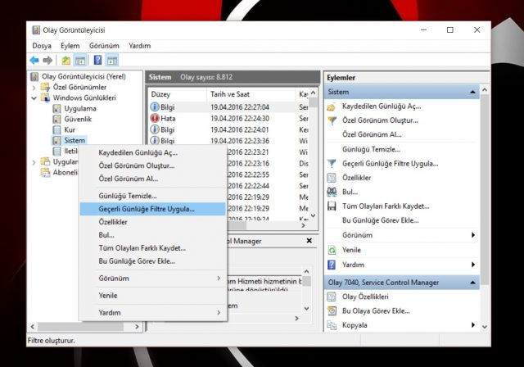This screenshot has width=524, height=367.
Task: Click the Windows Günlükleri folder icon
Action: (x=45, y=98)
